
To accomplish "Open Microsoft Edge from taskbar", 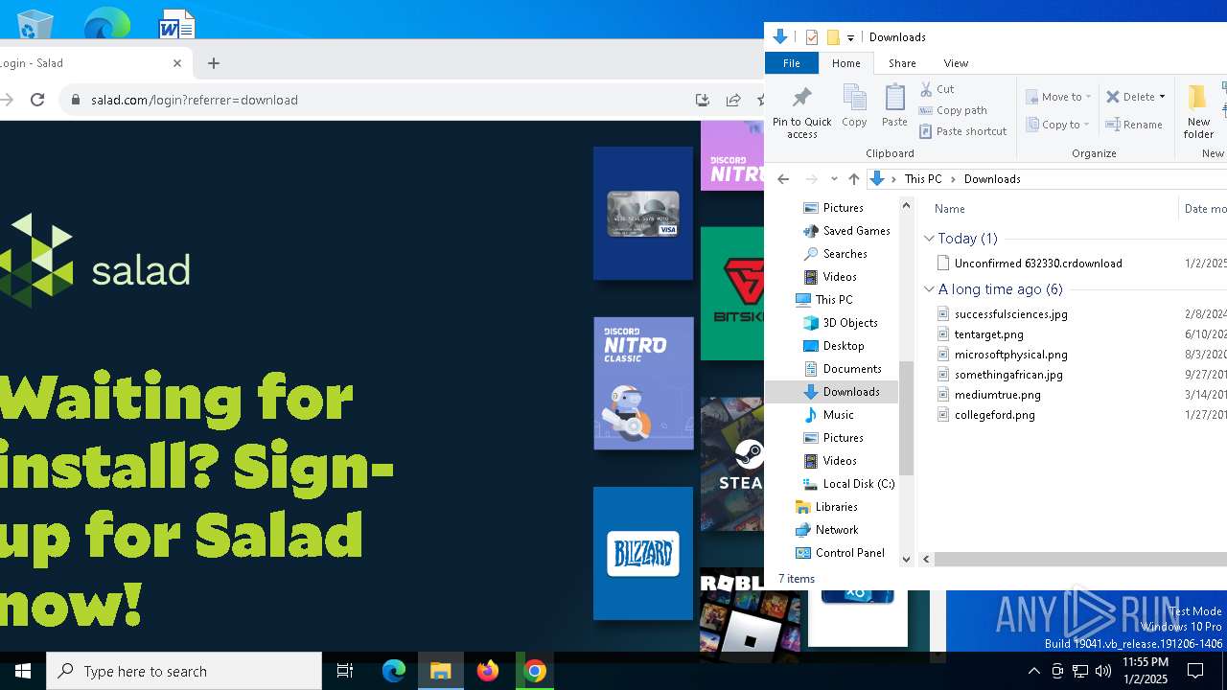I will [x=394, y=671].
